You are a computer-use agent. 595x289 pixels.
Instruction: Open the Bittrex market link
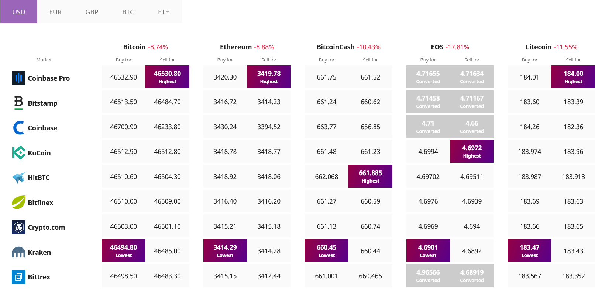[39, 277]
